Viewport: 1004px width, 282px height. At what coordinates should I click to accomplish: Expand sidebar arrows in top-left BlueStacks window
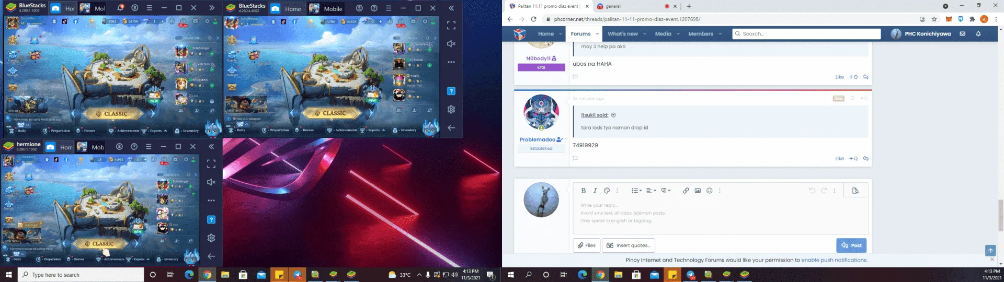click(x=212, y=8)
